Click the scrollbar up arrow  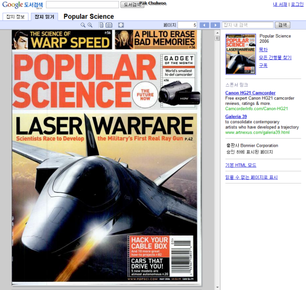217,33
